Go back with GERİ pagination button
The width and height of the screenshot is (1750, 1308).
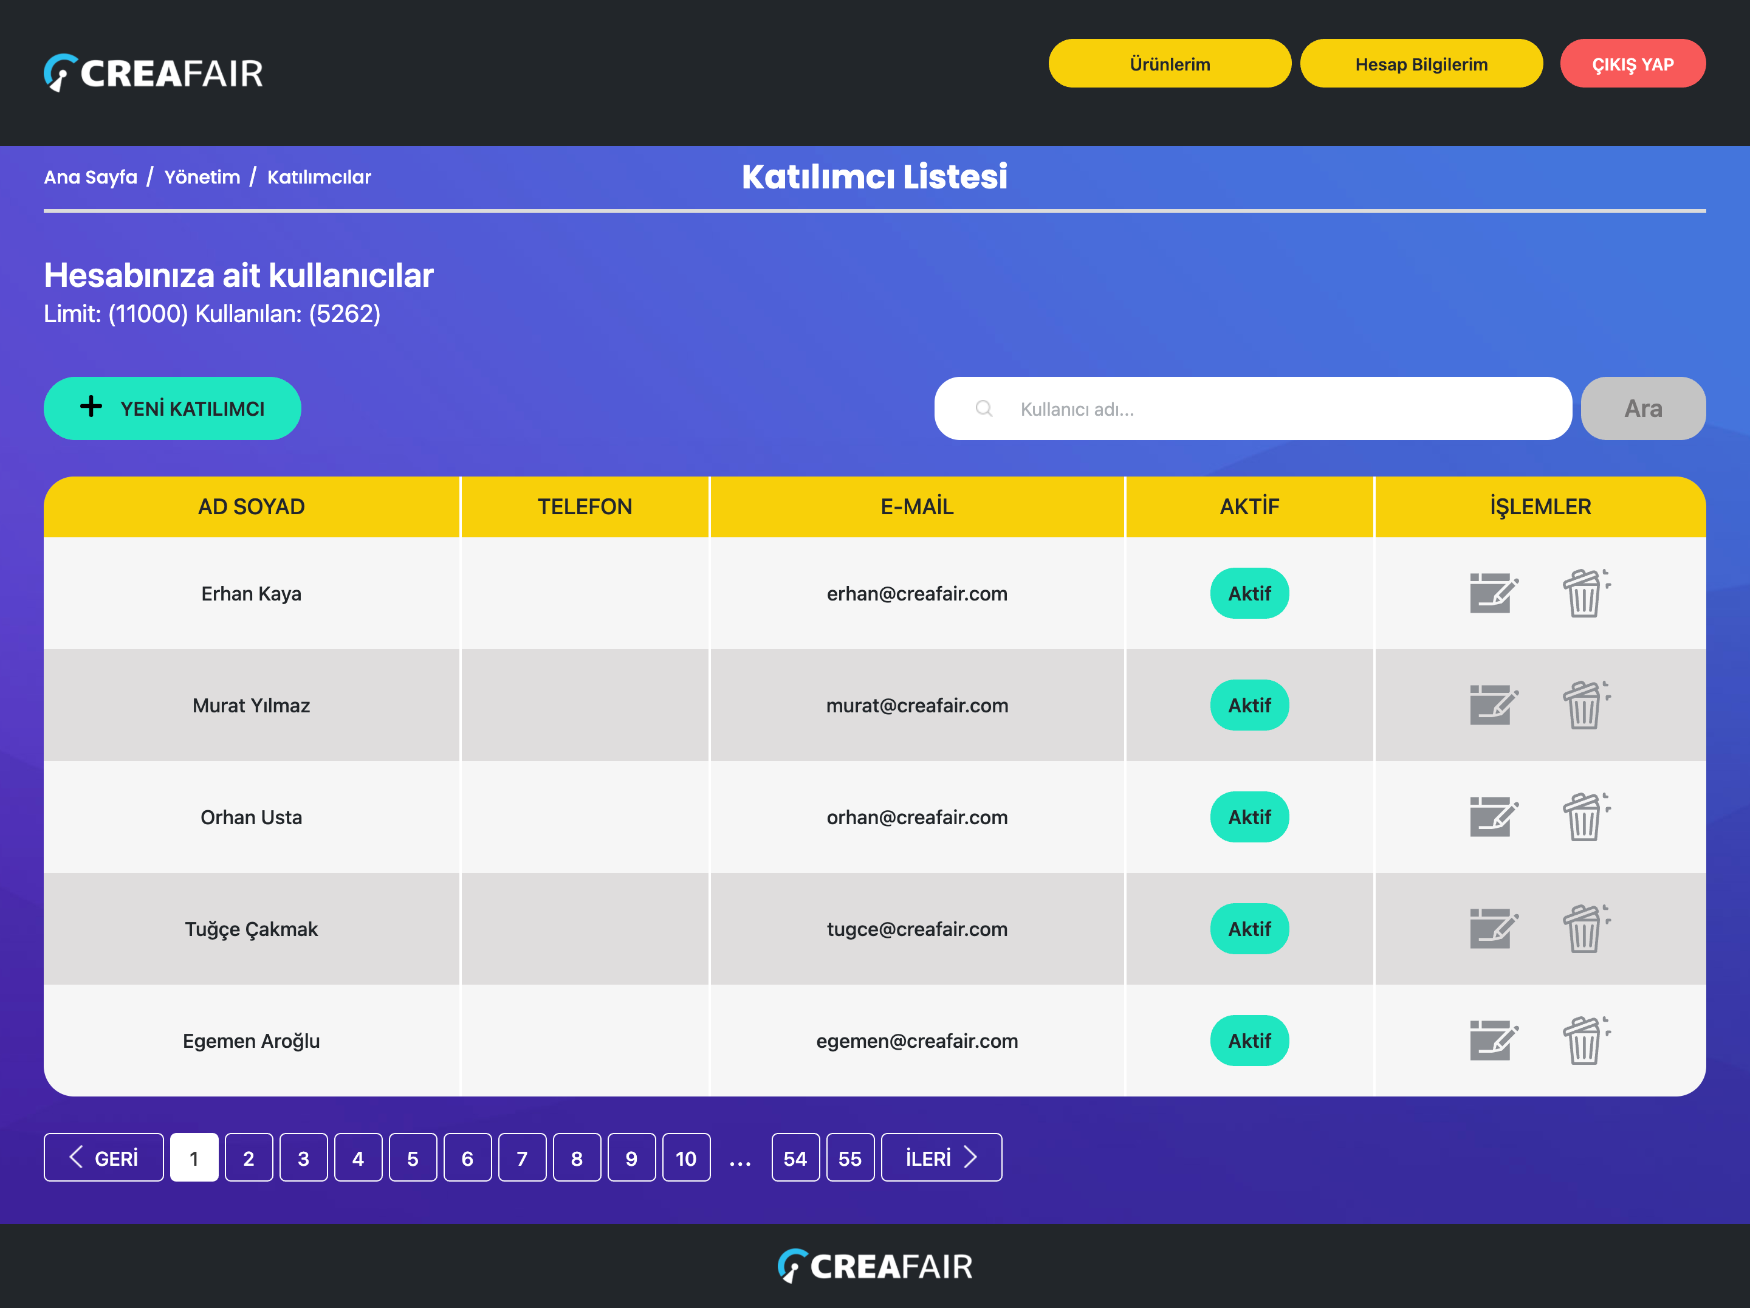(104, 1157)
